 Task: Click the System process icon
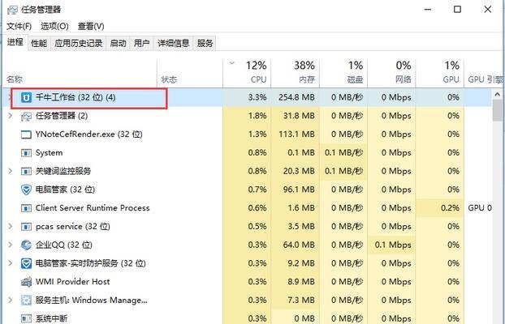pyautogui.click(x=26, y=152)
